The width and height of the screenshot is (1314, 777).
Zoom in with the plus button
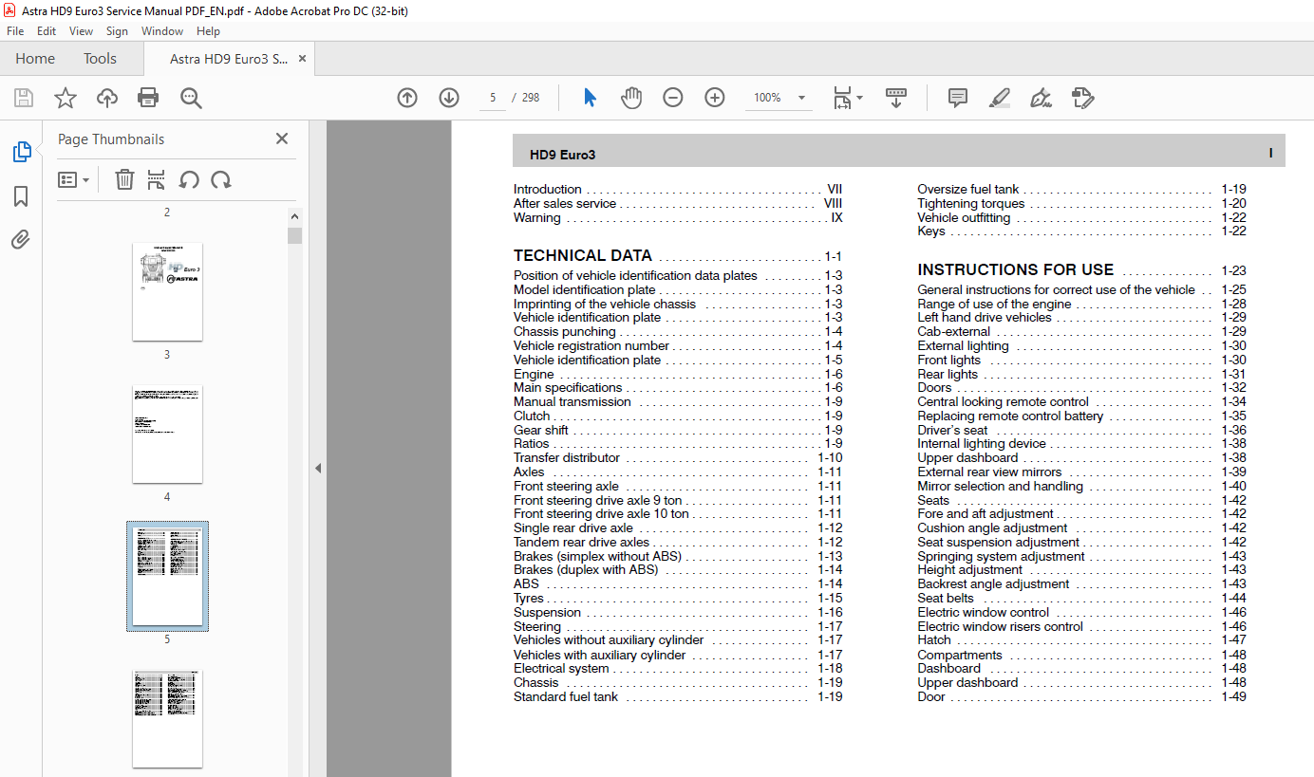click(715, 98)
